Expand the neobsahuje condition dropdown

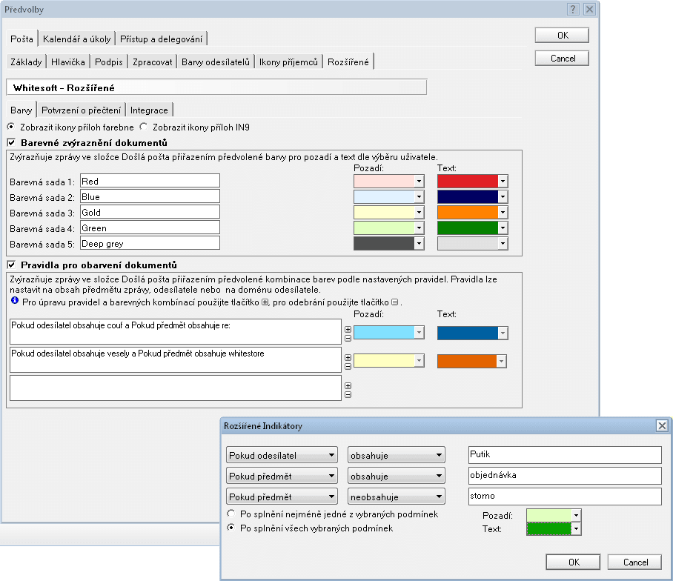[397, 497]
